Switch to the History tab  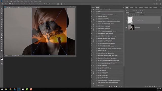(x=93, y=7)
